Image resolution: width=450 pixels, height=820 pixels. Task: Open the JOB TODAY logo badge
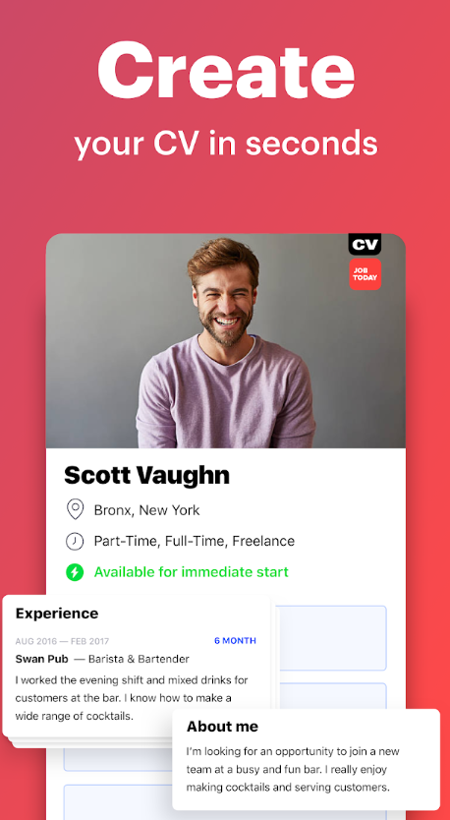pyautogui.click(x=365, y=274)
